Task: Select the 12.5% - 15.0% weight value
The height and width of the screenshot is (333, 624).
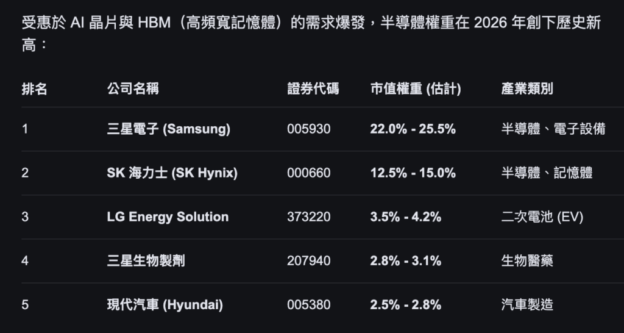Action: tap(413, 173)
